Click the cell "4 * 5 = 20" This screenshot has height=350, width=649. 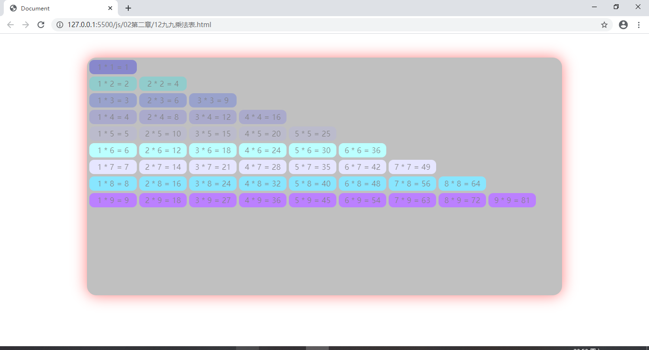pyautogui.click(x=263, y=134)
